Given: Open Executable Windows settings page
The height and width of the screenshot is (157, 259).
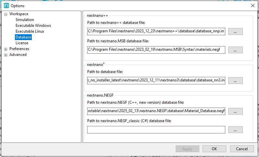Looking at the screenshot, I should click(33, 26).
